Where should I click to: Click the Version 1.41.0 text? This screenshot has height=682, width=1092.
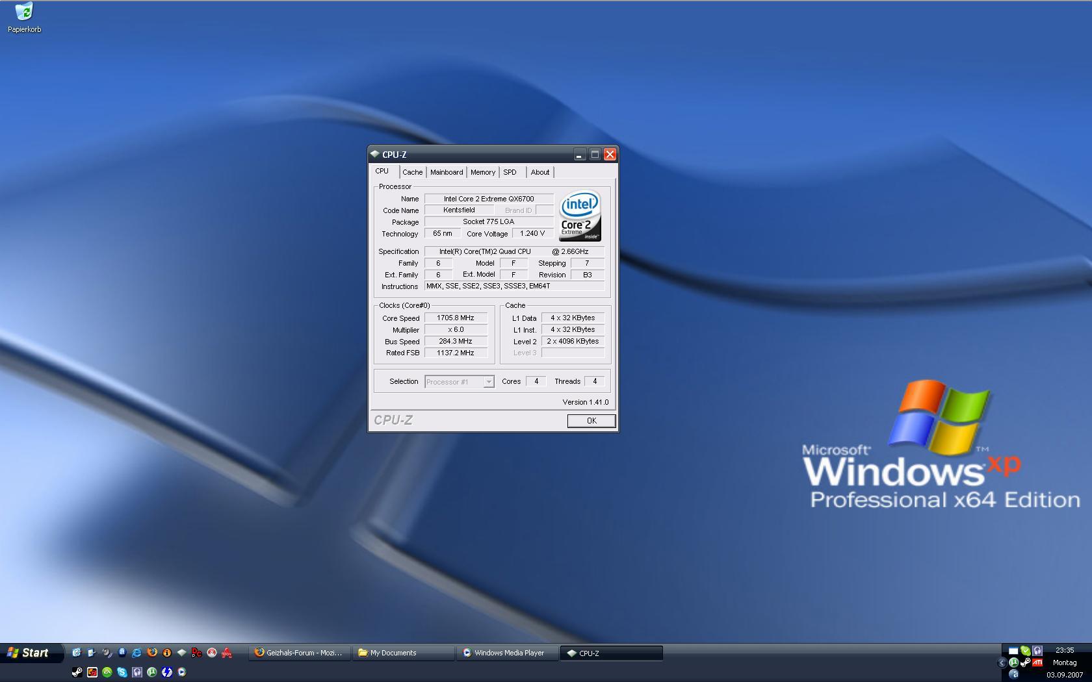tap(586, 402)
